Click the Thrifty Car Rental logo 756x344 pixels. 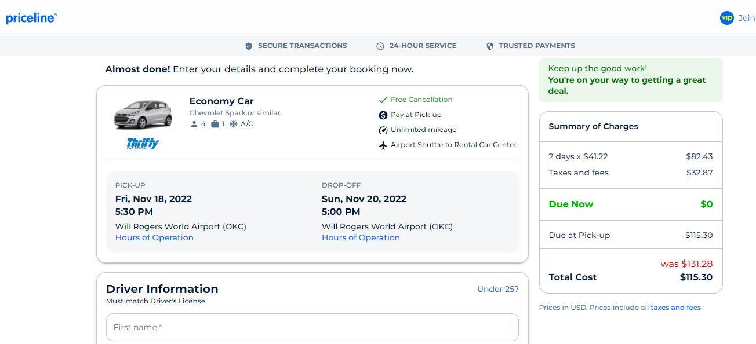tap(143, 144)
